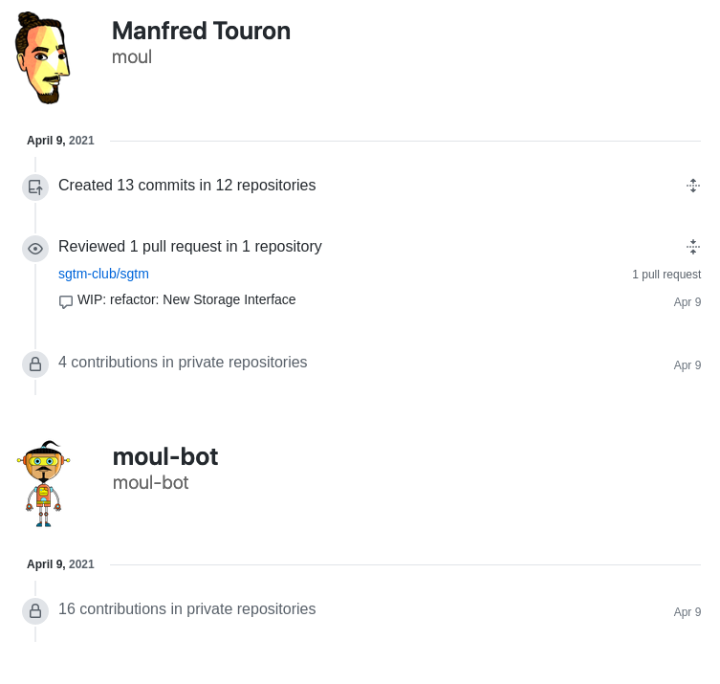Click the 1 pull request count label
Screen dimensions: 720x684
(666, 275)
